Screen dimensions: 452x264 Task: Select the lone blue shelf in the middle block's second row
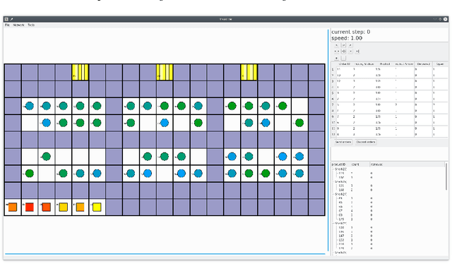pos(165,123)
